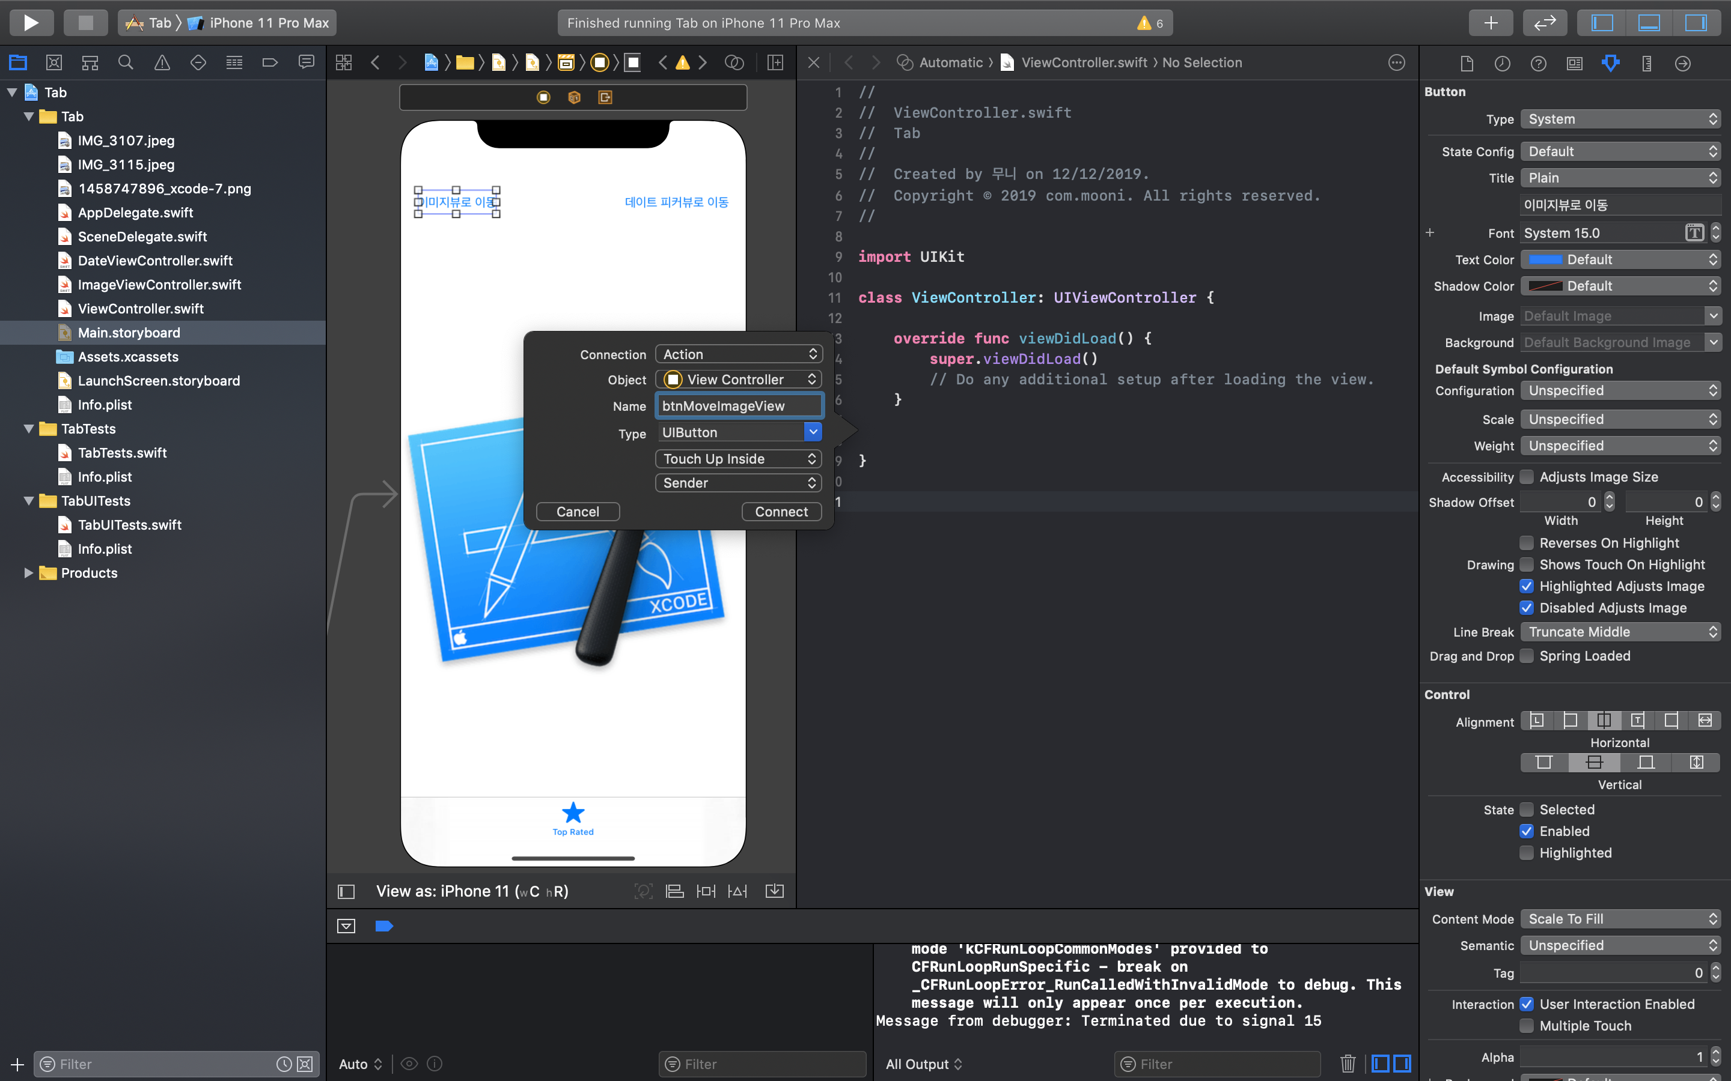Click ViewController.swift in the editor jump bar

1083,63
